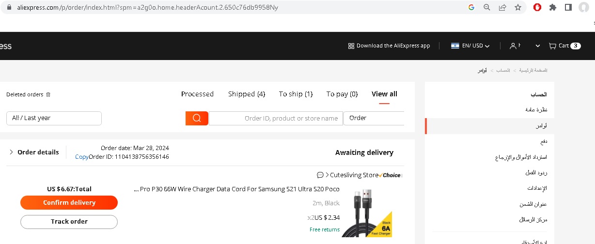Viewport: 595px width, 244px height.
Task: Bookmark this page with the star icon
Action: click(518, 7)
